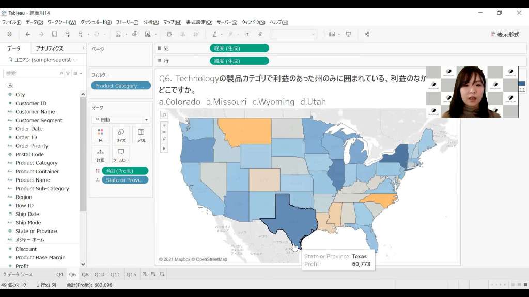Image resolution: width=529 pixels, height=297 pixels.
Task: Select the Discount measure field
Action: pyautogui.click(x=26, y=249)
